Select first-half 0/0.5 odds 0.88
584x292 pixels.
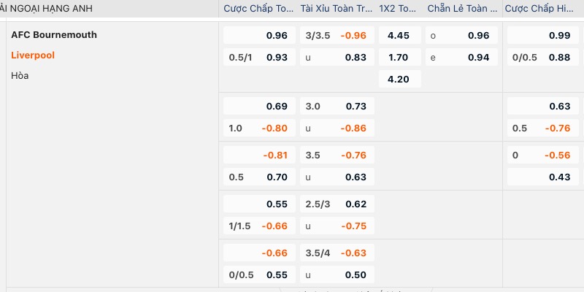coord(543,57)
